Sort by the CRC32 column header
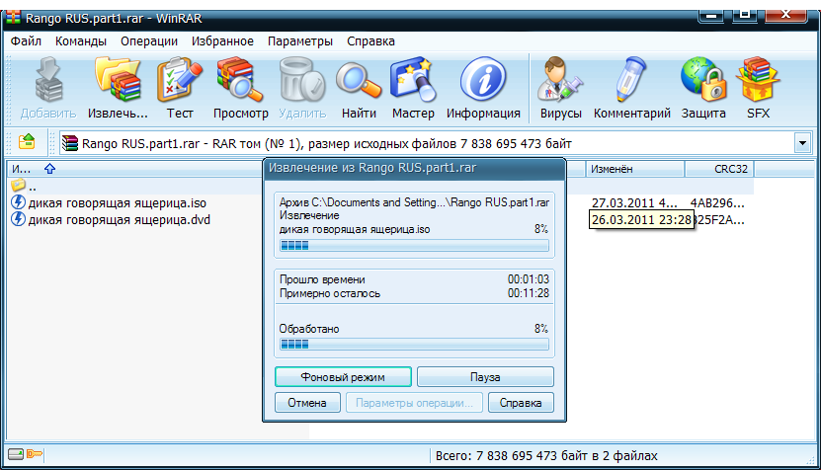 coord(719,169)
